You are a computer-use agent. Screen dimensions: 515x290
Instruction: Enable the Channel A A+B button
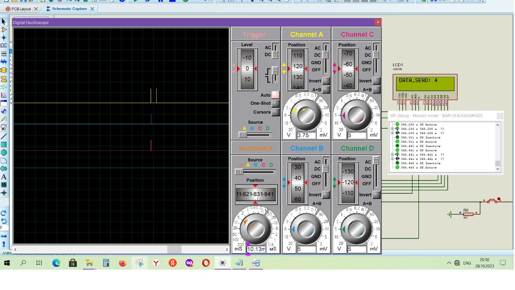[x=326, y=89]
